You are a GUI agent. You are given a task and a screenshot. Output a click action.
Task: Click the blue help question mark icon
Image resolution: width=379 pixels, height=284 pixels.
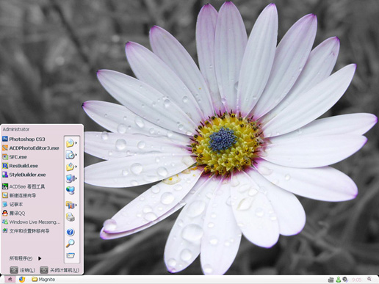pos(71,232)
